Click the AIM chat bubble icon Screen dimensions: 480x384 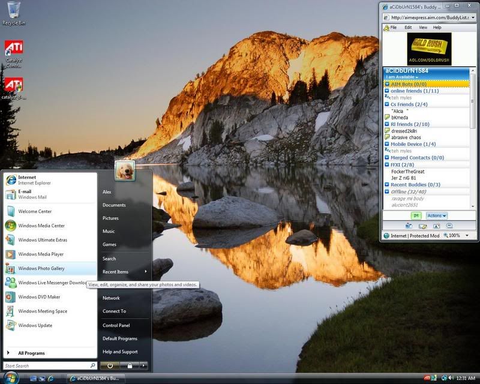tap(449, 226)
